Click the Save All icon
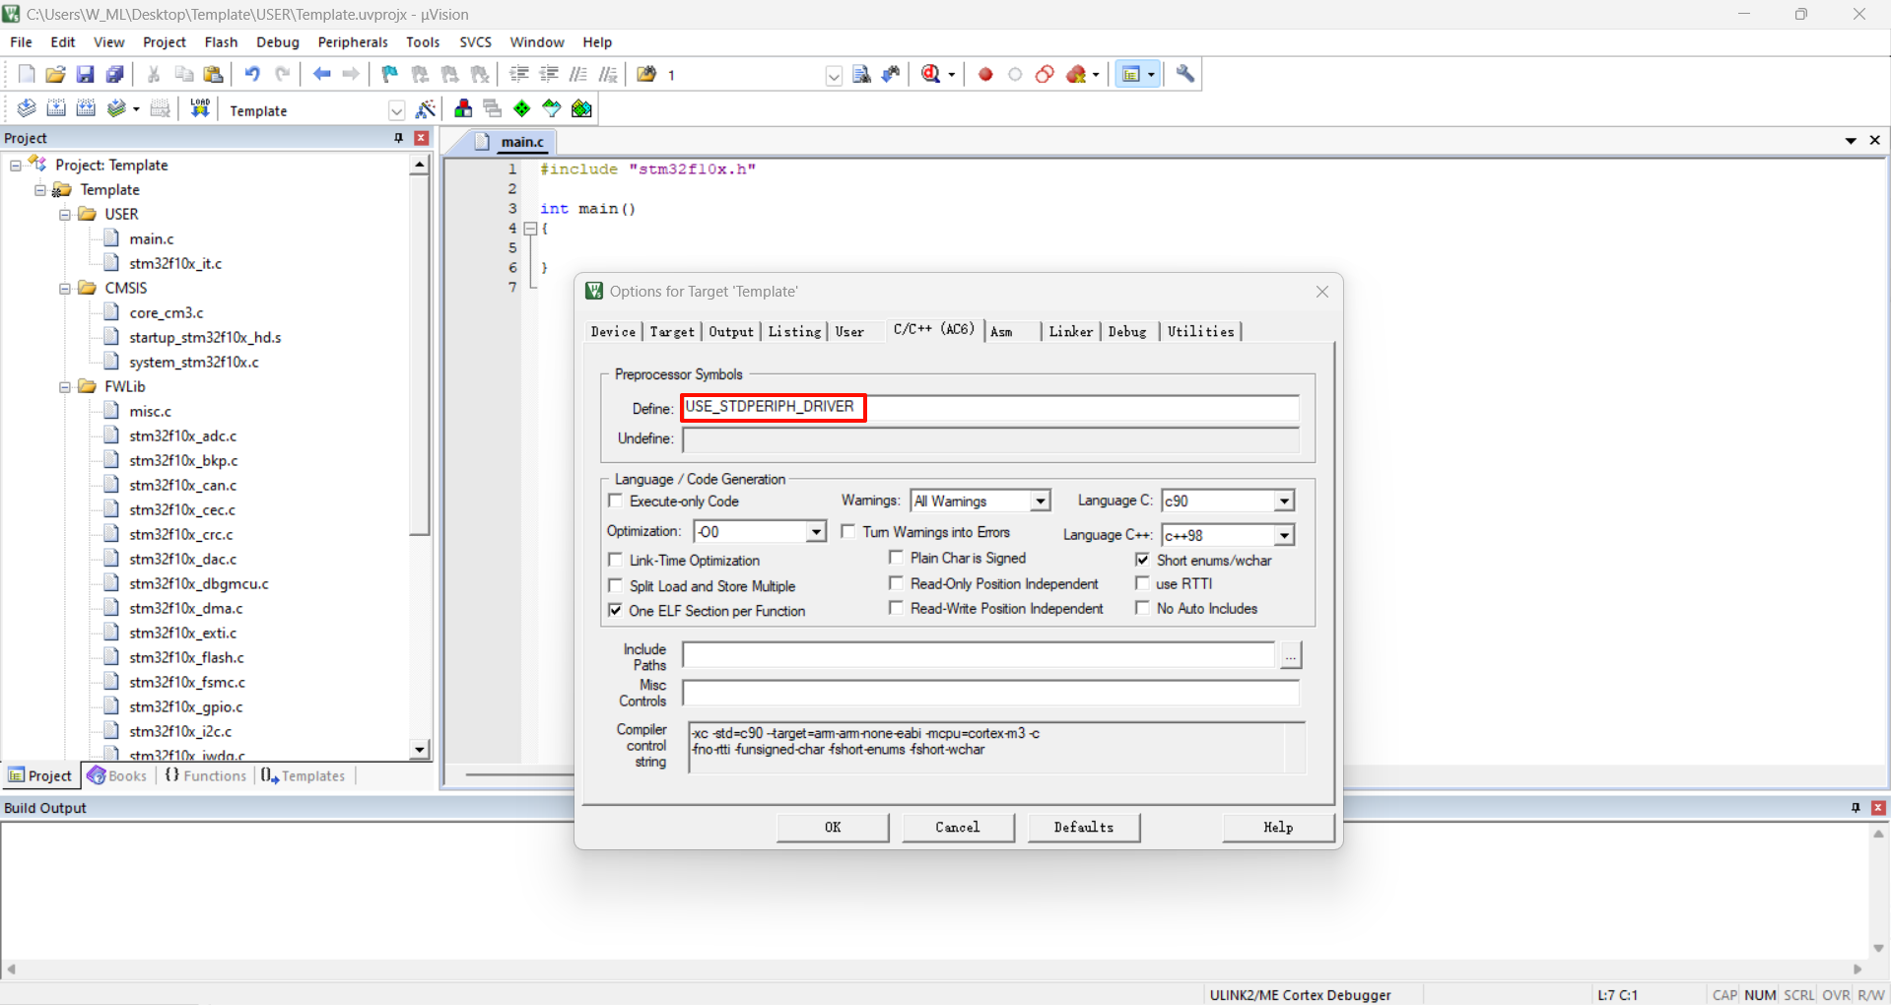This screenshot has height=1005, width=1891. [115, 74]
